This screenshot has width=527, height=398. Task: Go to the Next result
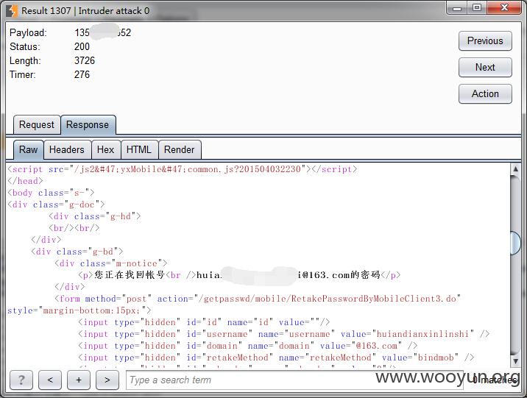point(485,68)
